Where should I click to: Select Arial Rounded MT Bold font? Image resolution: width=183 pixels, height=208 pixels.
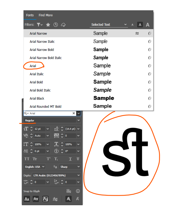tap(88, 106)
